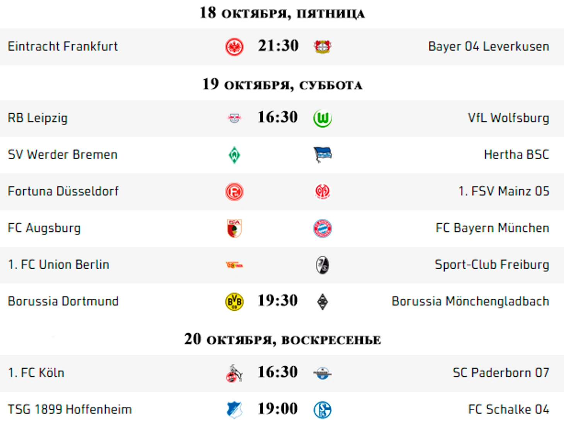Click the FC Augsburg crest
Image resolution: width=564 pixels, height=428 pixels.
pos(234,228)
